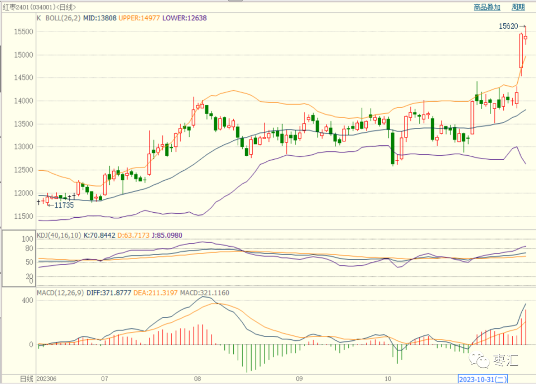Click the 0 level on MACD axis
The image size is (536, 384).
31,345
